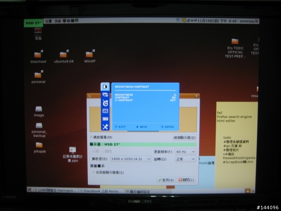
Task: Open the pikajob folder icon
Action: point(40,148)
